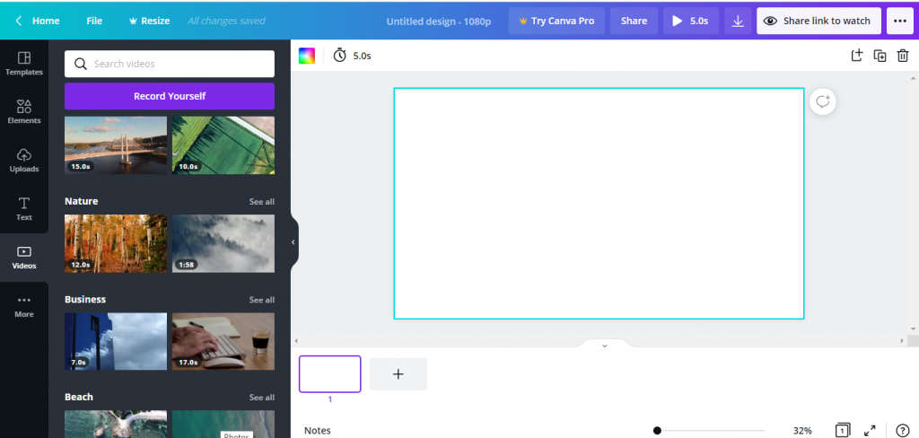Select page 1 thumbnail
Screen dimensions: 919x438
[330, 373]
